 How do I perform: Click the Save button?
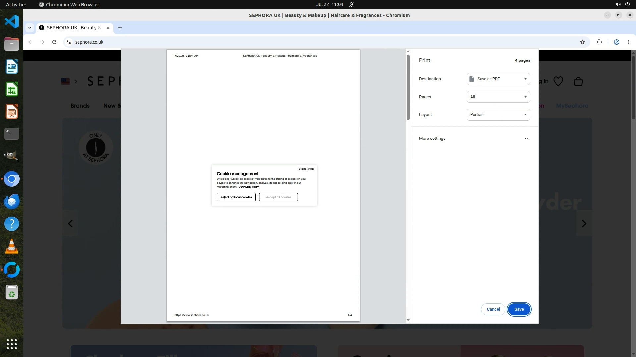click(519, 309)
